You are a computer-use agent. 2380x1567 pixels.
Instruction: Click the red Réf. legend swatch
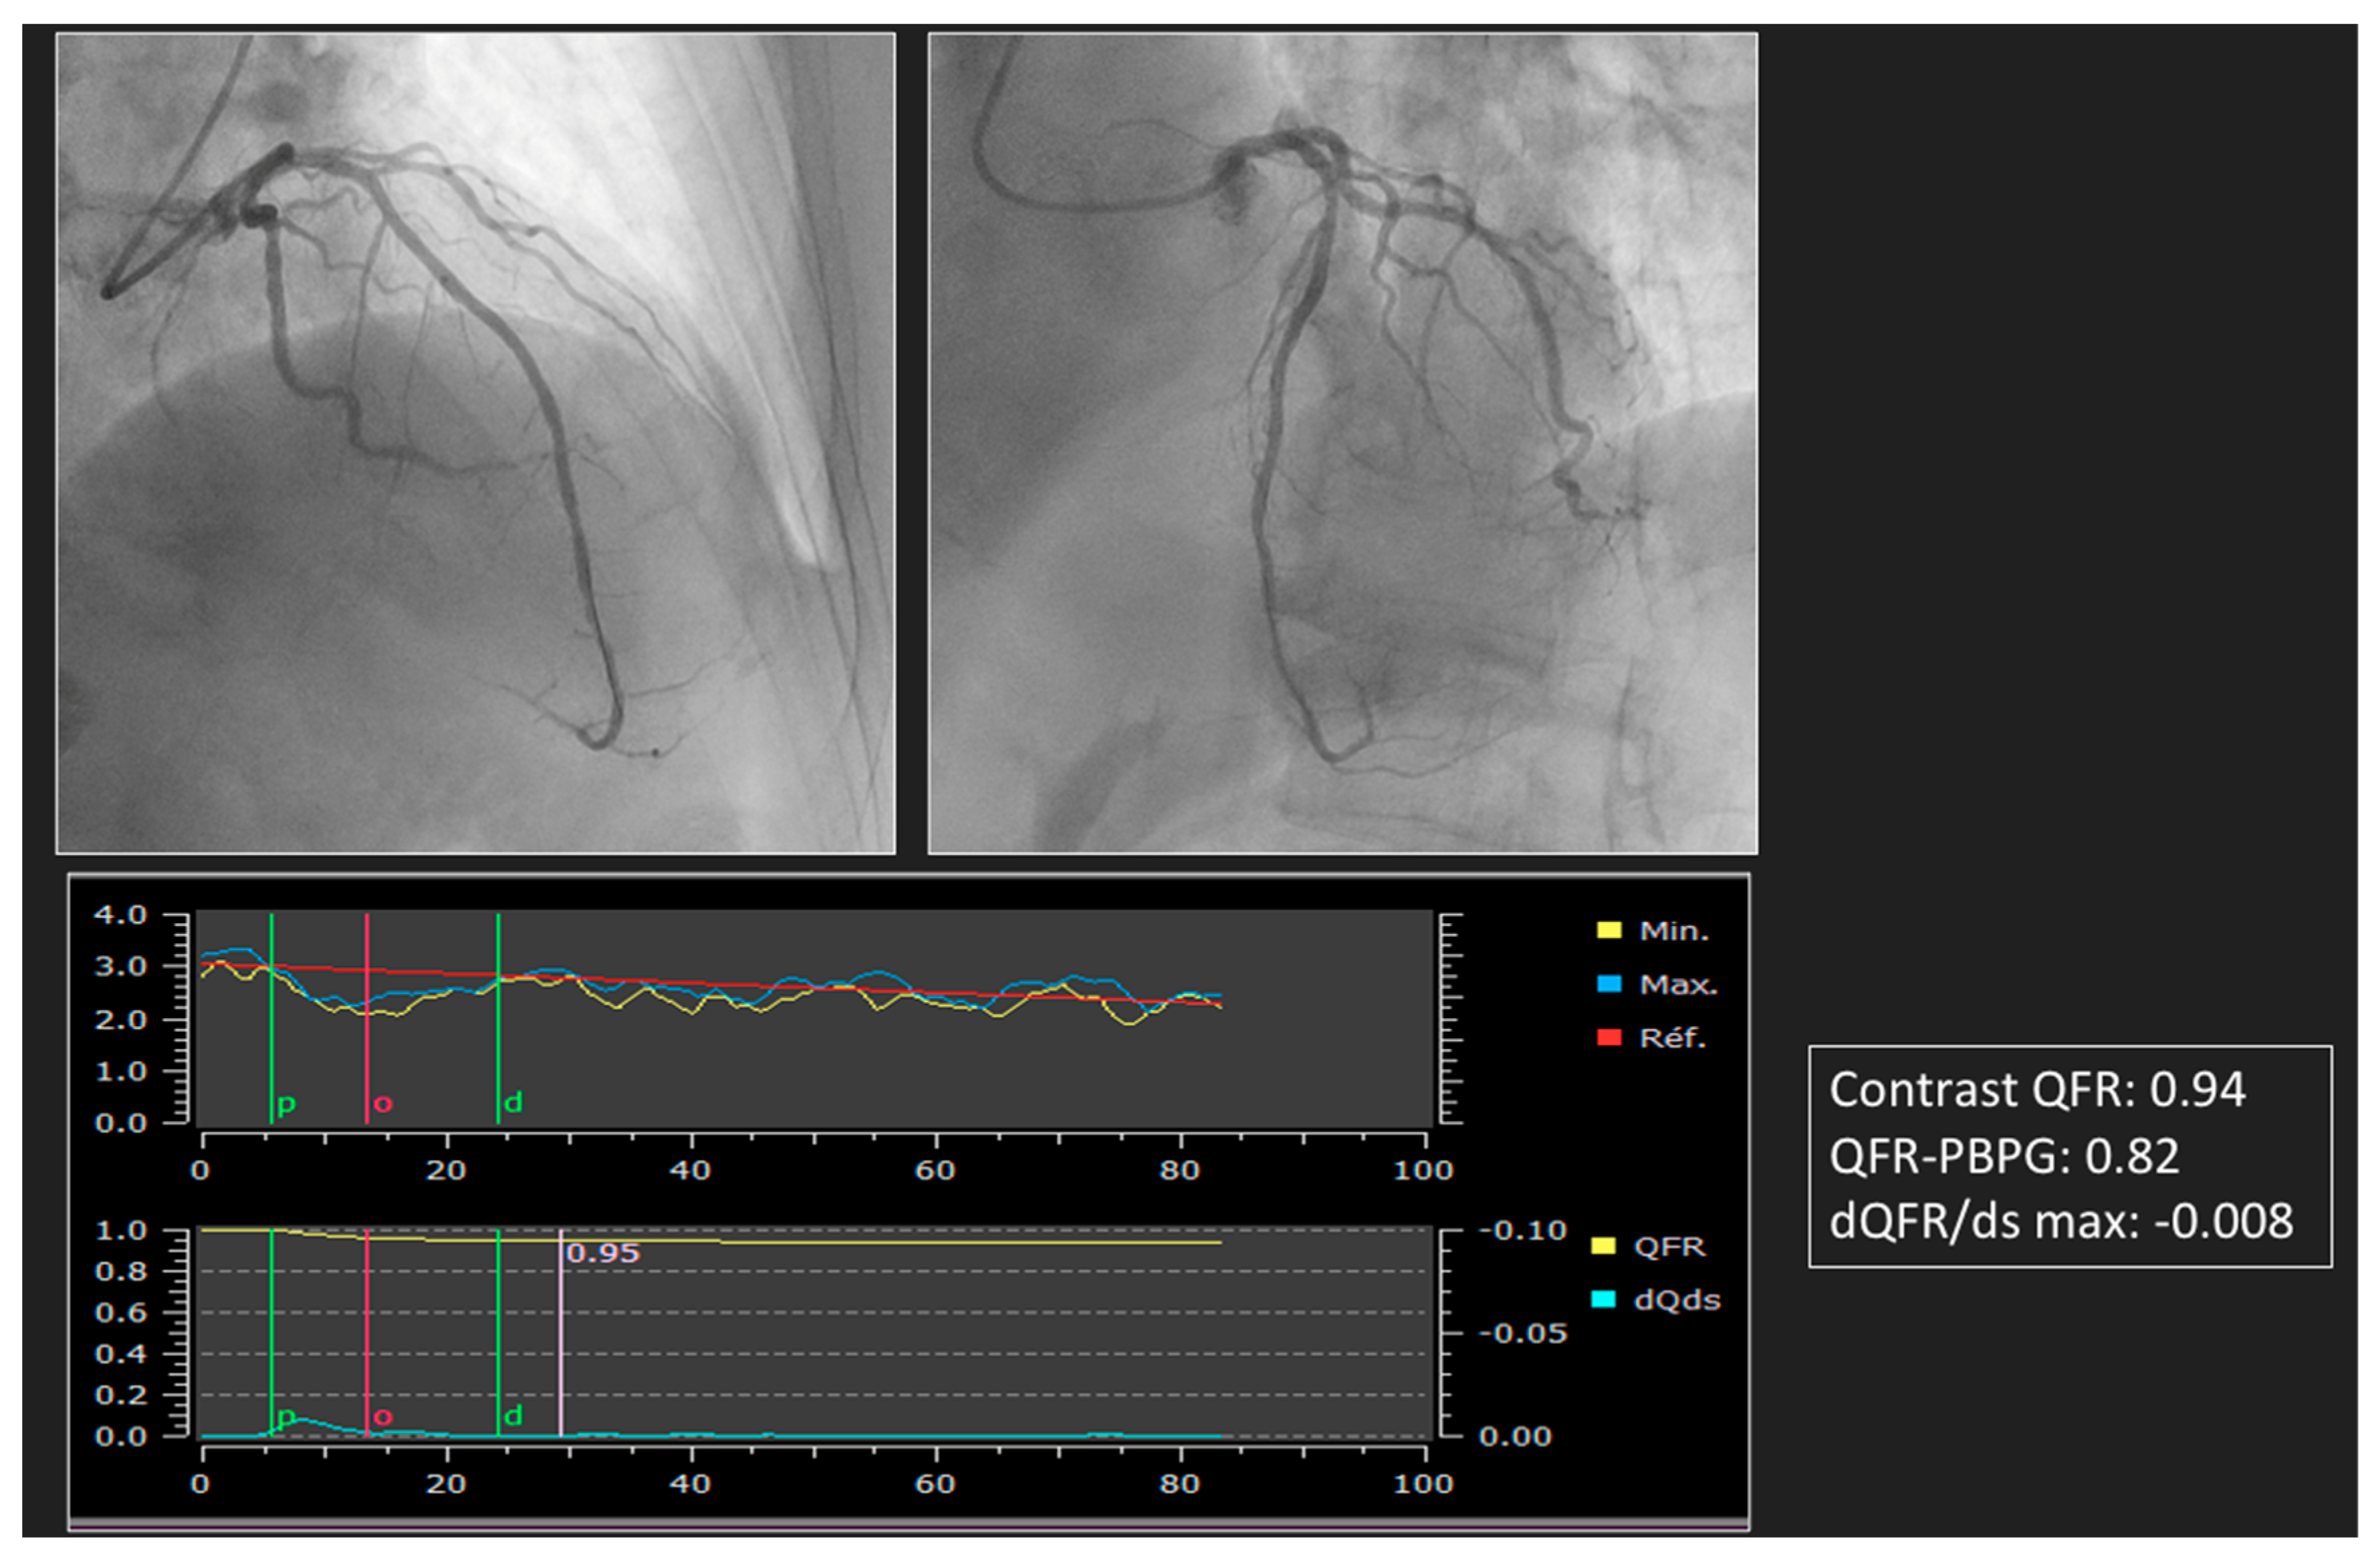click(x=1608, y=1038)
